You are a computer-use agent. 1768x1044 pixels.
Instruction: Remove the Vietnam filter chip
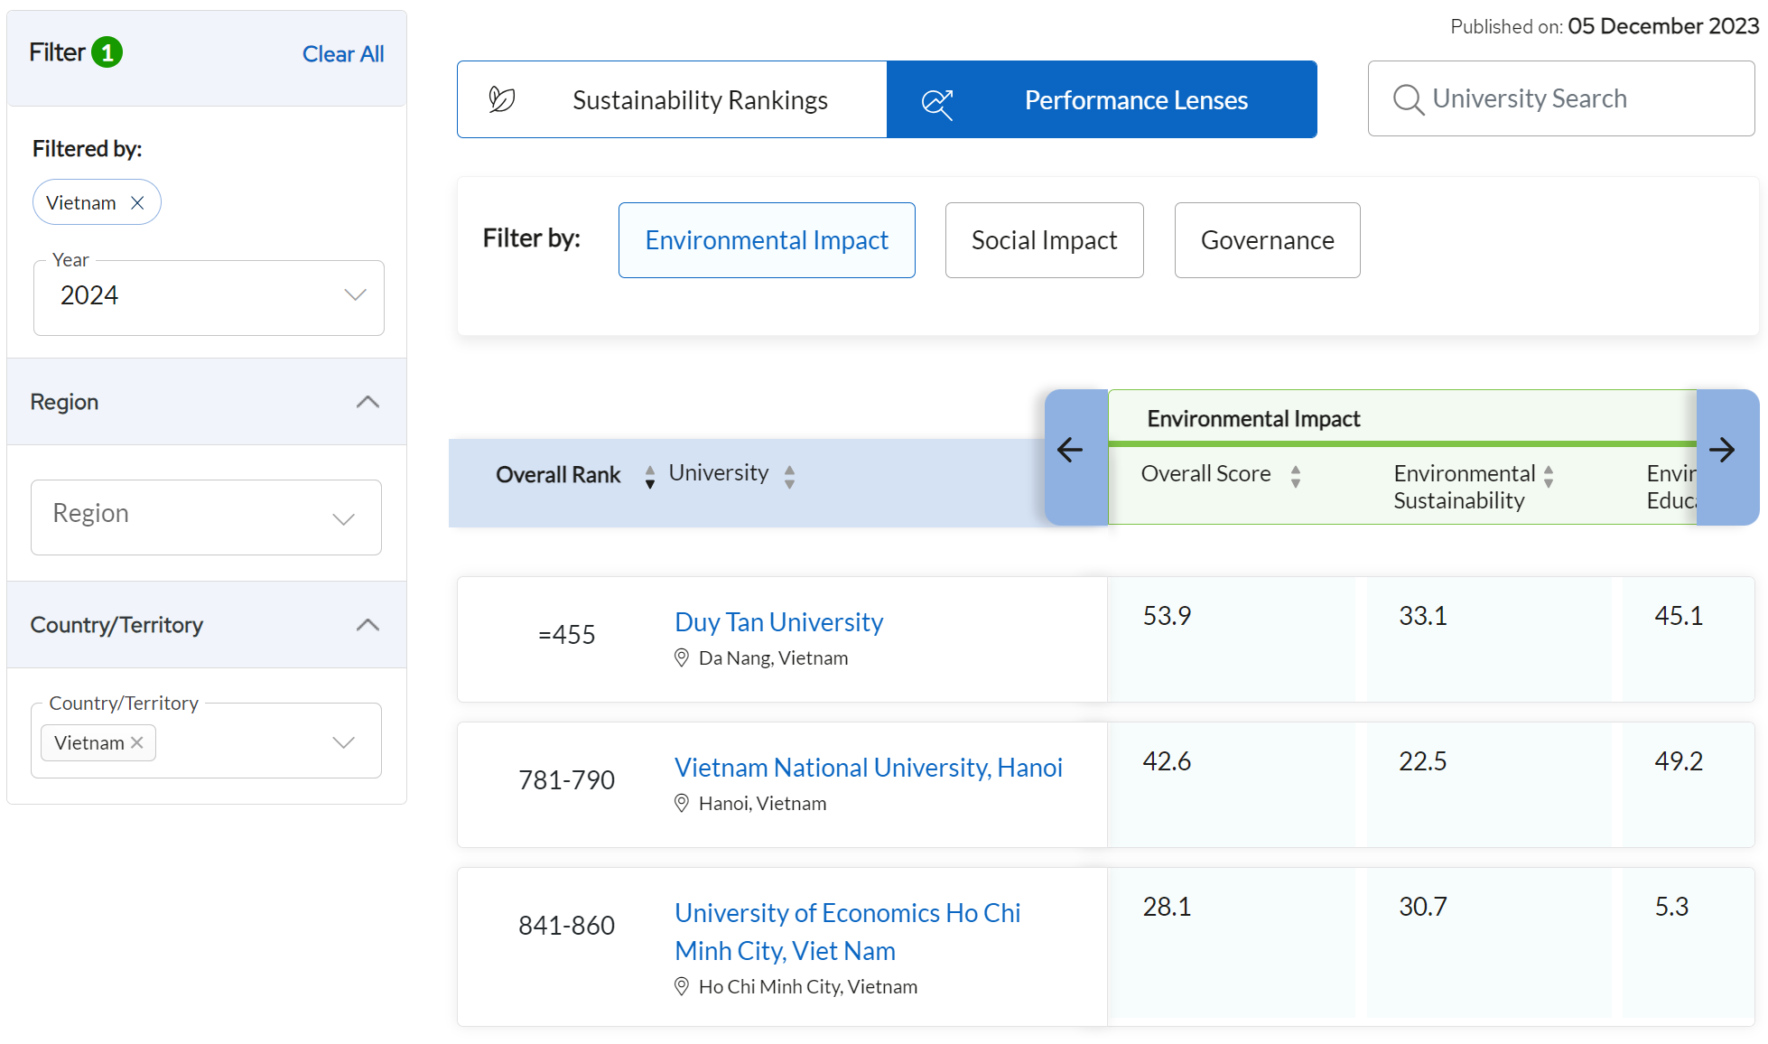pos(137,203)
